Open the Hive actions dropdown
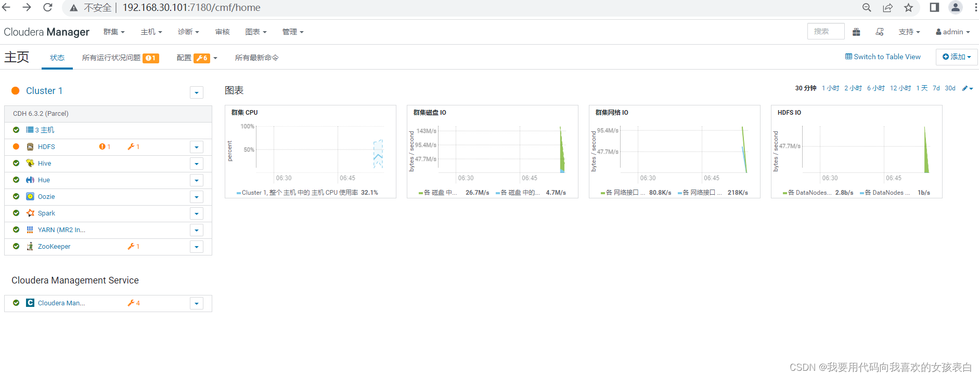 [x=196, y=164]
